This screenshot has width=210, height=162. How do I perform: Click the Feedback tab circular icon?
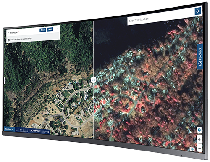[200, 64]
